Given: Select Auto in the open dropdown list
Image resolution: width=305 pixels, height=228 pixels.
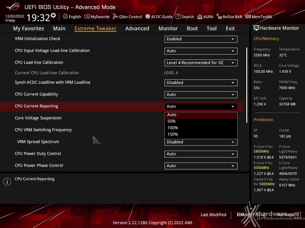Looking at the screenshot, I should click(x=201, y=115).
